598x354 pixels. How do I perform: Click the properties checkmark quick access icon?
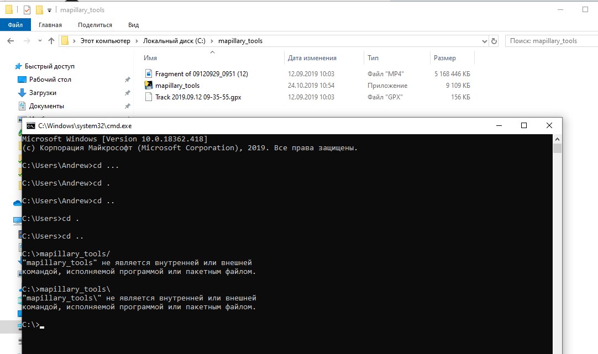click(27, 10)
